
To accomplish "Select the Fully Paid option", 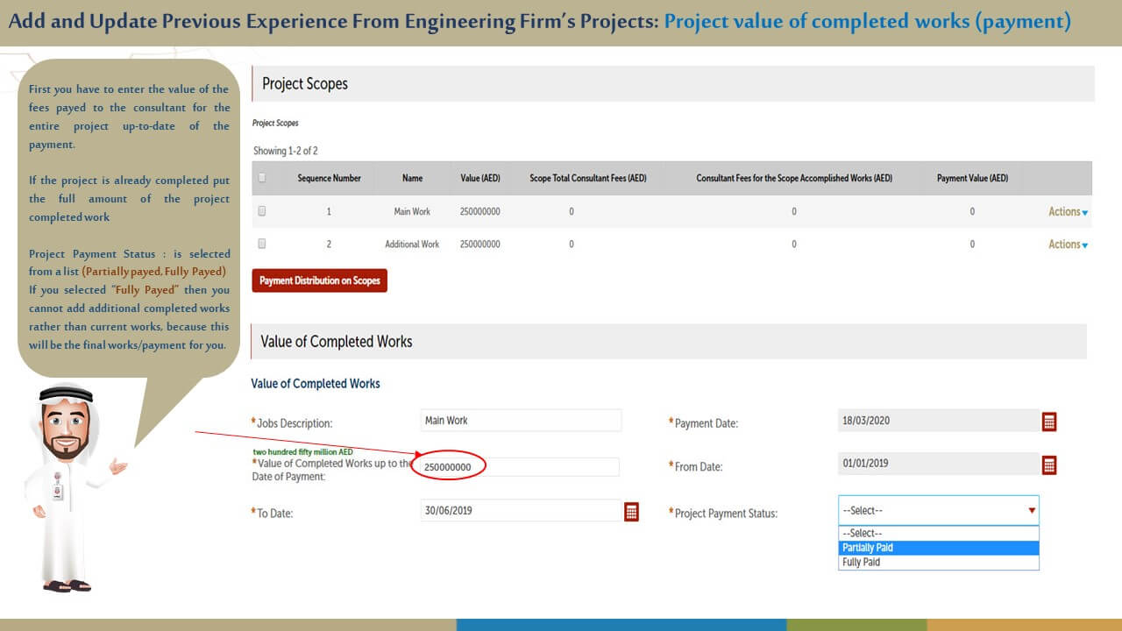I will (x=938, y=563).
